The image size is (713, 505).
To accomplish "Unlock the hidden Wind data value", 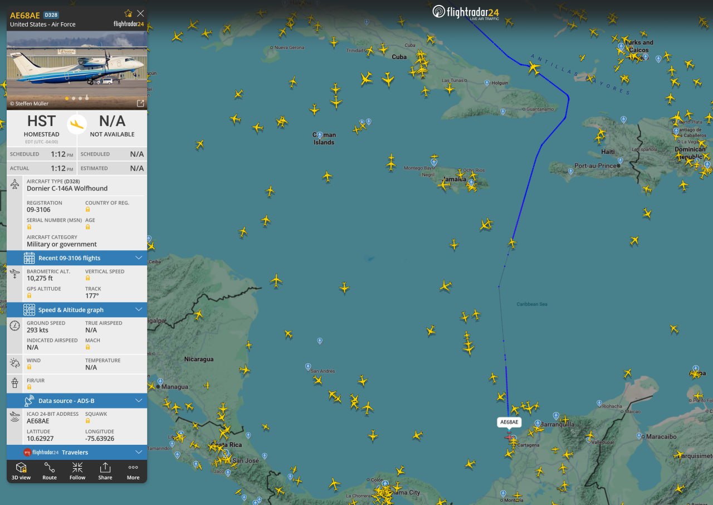I will [30, 367].
